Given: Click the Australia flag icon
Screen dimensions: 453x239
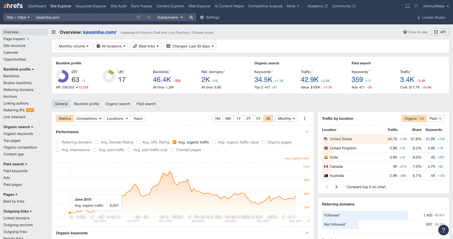Looking at the screenshot, I should tap(326, 176).
